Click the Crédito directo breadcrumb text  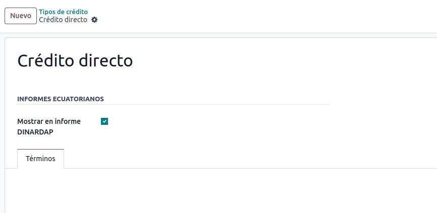(x=63, y=20)
